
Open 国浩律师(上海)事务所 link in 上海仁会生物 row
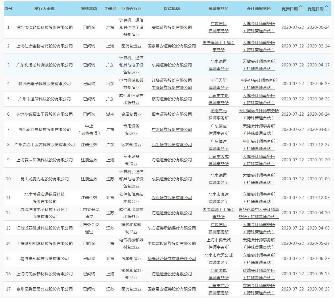click(218, 46)
